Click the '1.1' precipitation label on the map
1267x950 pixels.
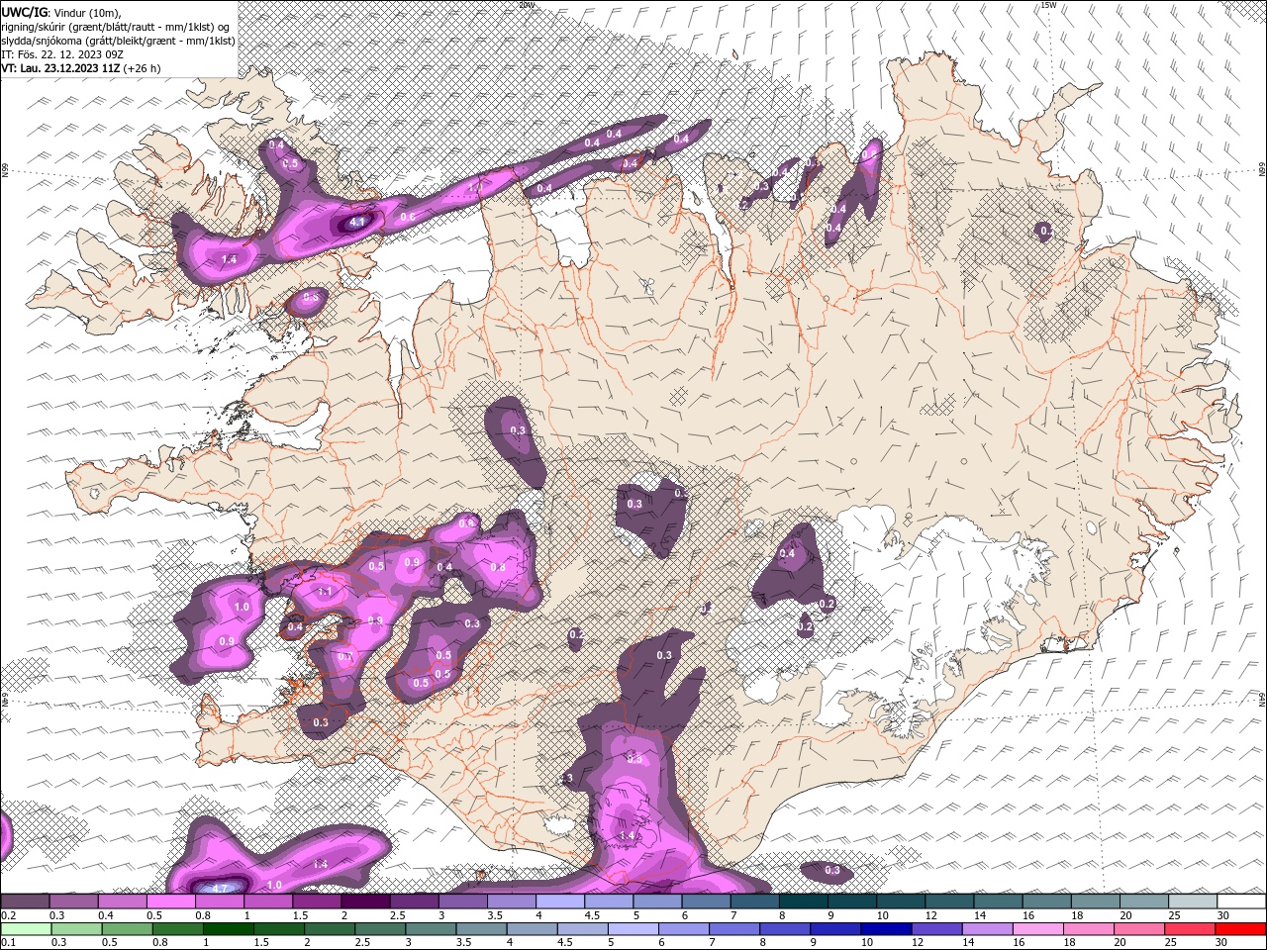(x=324, y=591)
